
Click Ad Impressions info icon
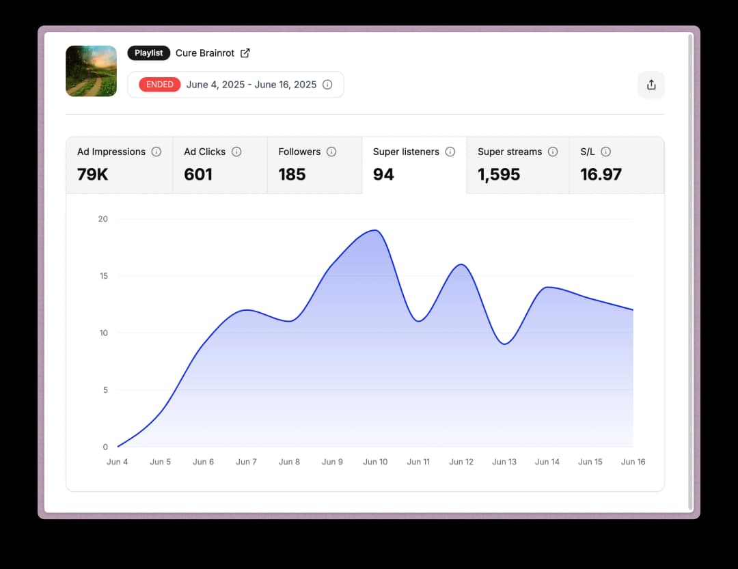pos(156,152)
